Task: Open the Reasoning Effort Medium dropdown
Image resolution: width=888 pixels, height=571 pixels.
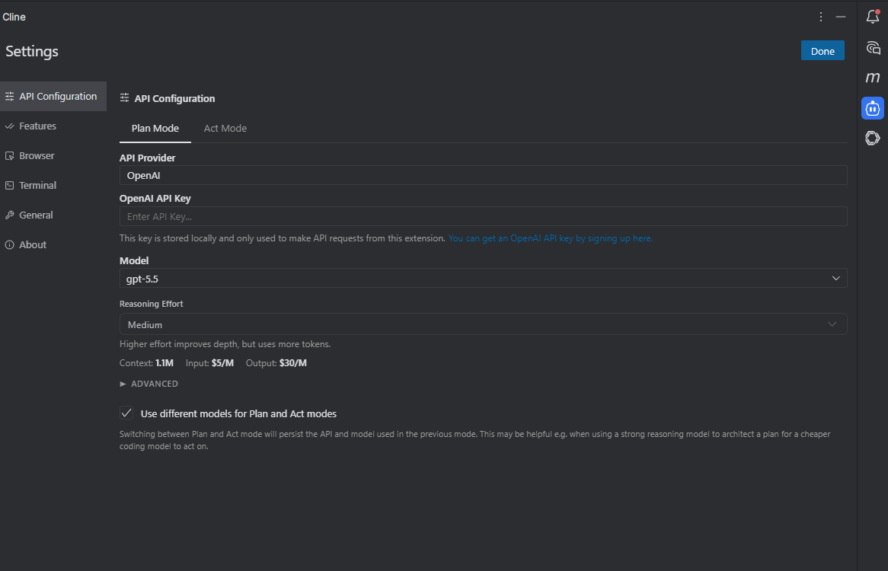Action: click(x=483, y=324)
